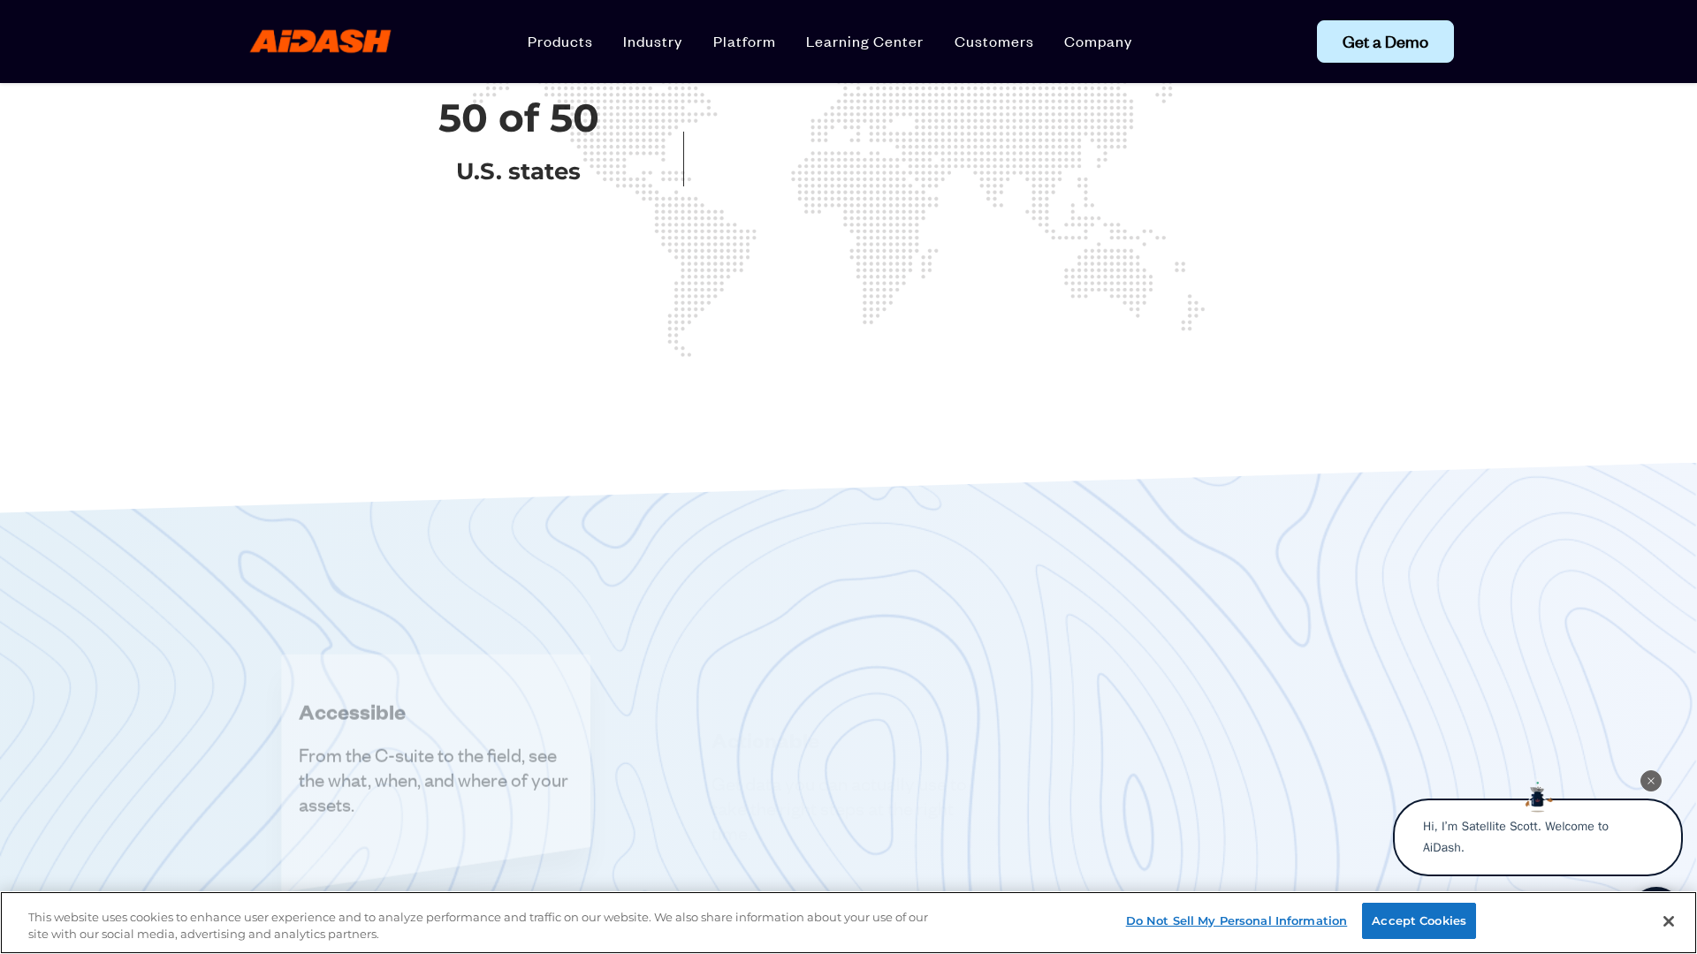Select the Accessible card heading
1697x954 pixels.
click(352, 713)
